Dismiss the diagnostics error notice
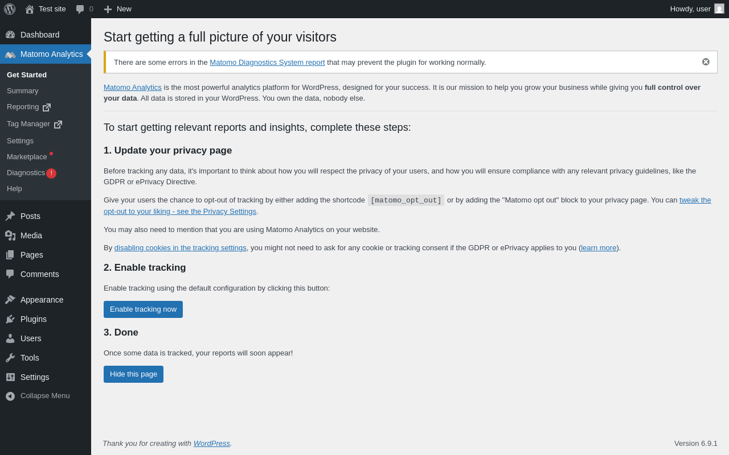The width and height of the screenshot is (729, 455). click(706, 62)
